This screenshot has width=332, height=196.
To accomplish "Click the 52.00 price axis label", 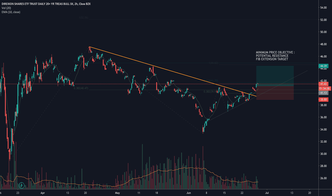I will [323, 20].
